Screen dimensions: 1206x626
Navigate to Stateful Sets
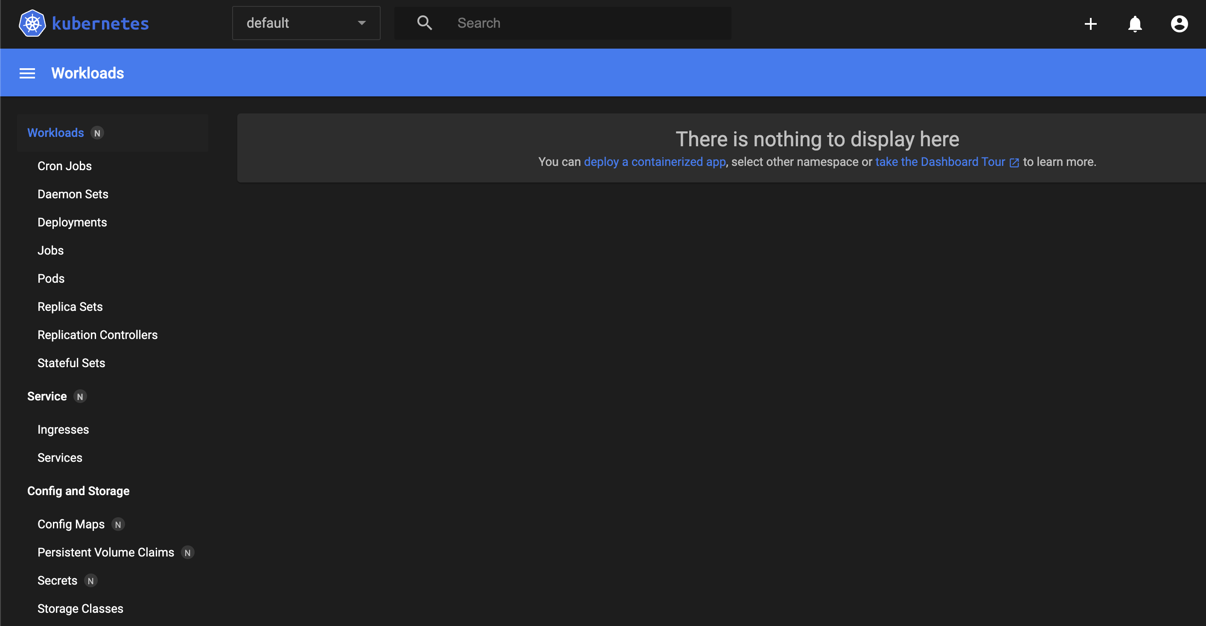pyautogui.click(x=71, y=363)
